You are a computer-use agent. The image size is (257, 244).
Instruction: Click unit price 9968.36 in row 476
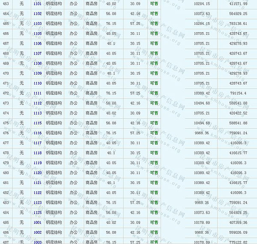click(202, 133)
